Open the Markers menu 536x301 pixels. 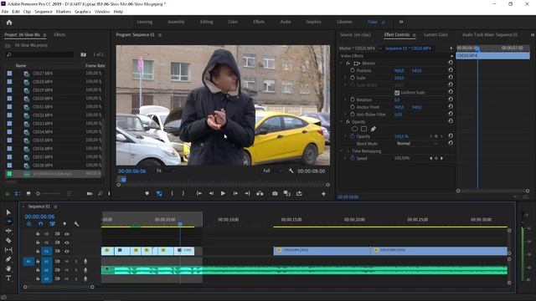64,11
